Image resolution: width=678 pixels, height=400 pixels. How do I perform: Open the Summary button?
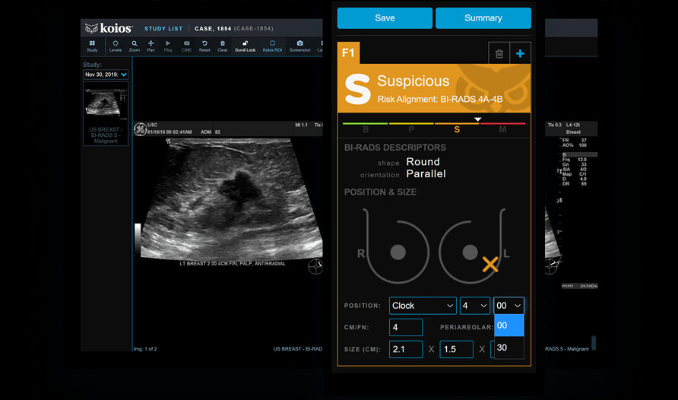(483, 18)
